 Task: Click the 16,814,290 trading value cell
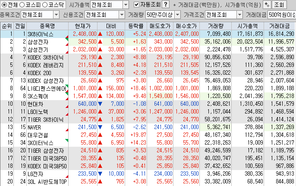(x=281, y=34)
